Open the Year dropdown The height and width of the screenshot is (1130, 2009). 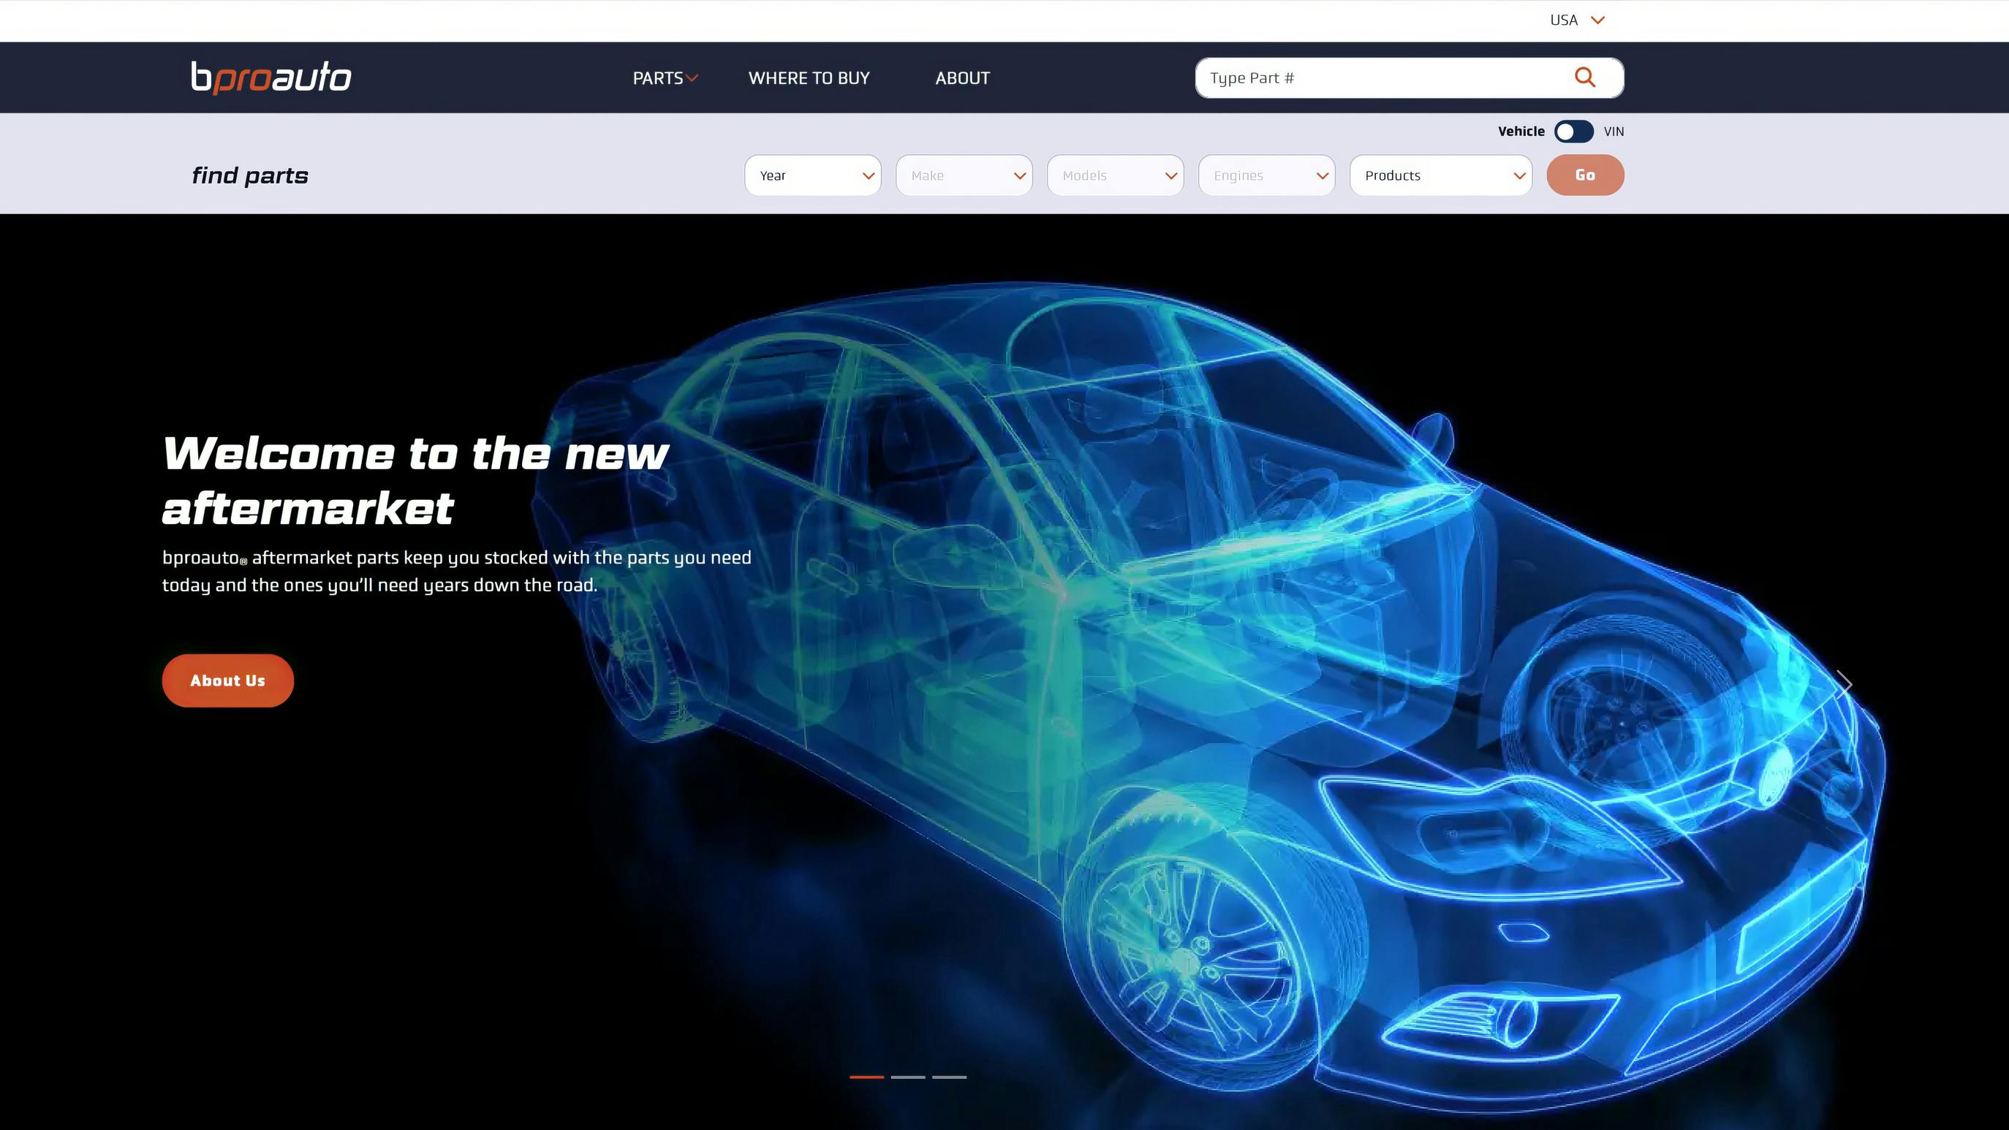812,175
